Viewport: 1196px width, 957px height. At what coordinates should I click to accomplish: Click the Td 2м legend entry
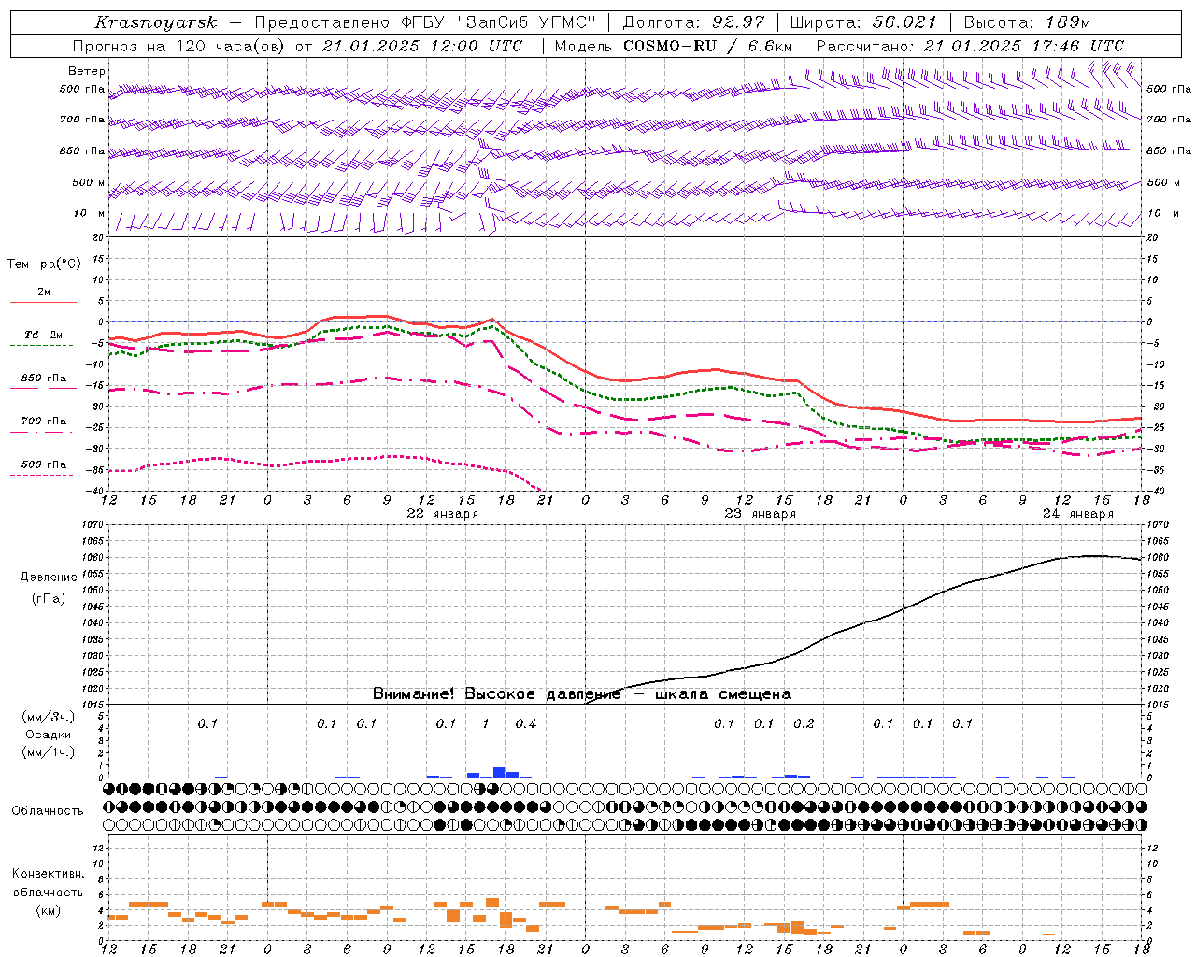pyautogui.click(x=44, y=335)
